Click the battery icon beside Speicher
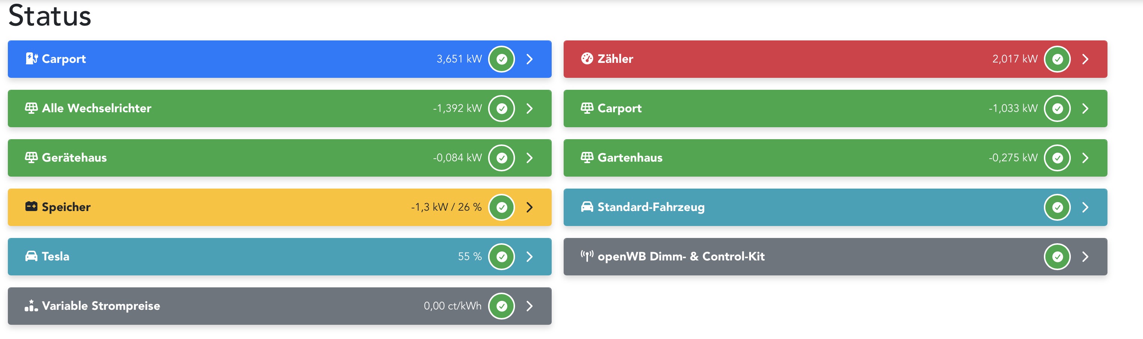Image resolution: width=1143 pixels, height=339 pixels. click(x=31, y=207)
